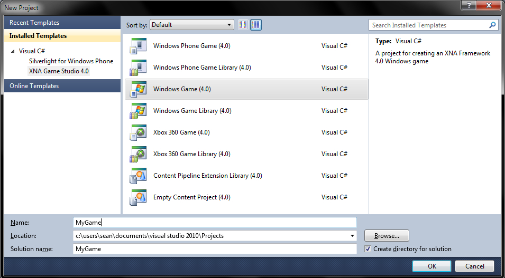Expand the Location path dropdown
This screenshot has height=278, width=505.
pos(352,236)
